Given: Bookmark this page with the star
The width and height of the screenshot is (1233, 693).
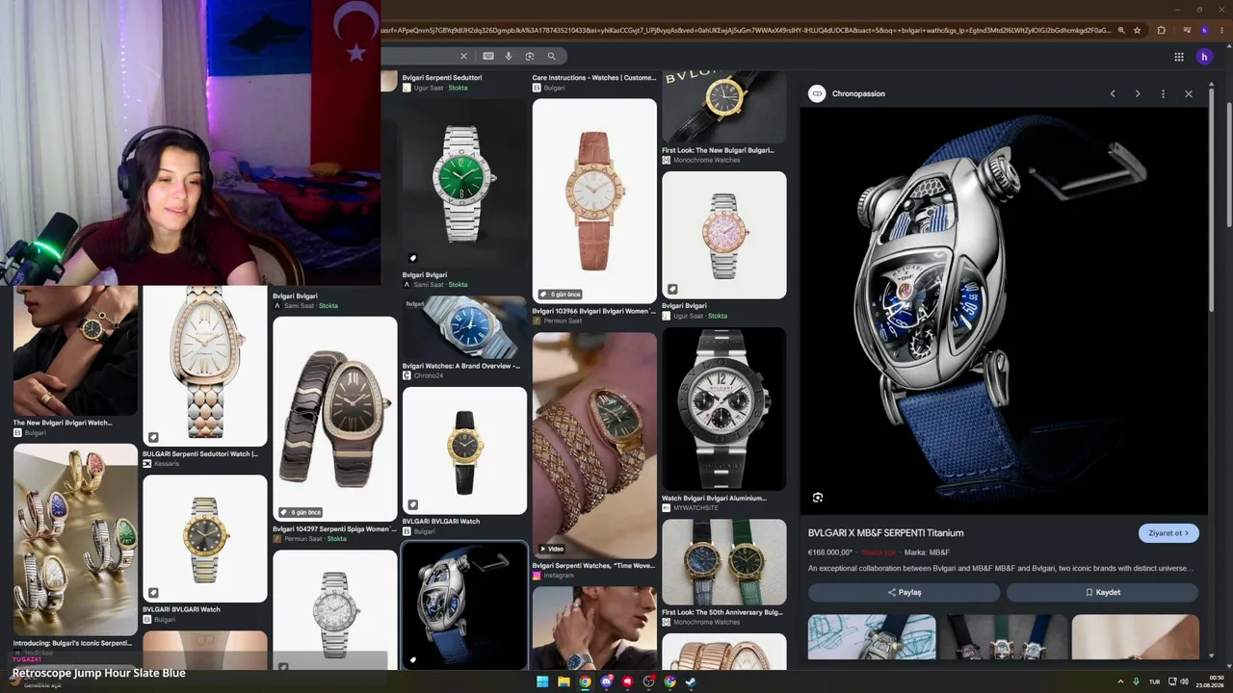Looking at the screenshot, I should tap(1138, 30).
